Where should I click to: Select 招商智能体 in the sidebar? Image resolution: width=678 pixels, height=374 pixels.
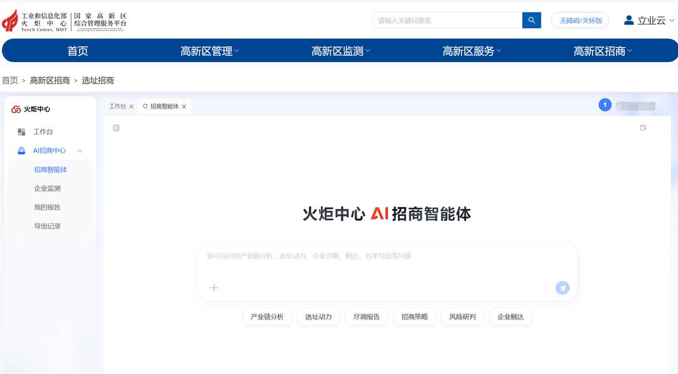[50, 169]
